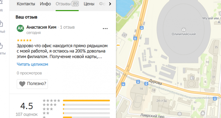
Task: Click the transport stop icon at right map edge
Action: click(x=215, y=99)
